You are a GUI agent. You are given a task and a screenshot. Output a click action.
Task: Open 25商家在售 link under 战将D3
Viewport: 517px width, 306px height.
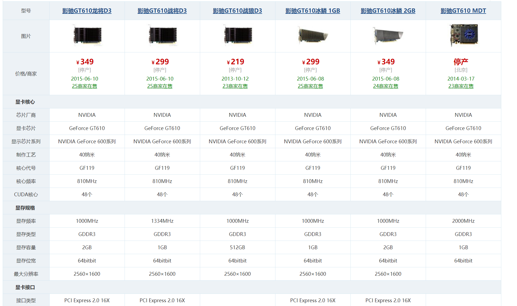[x=160, y=86]
